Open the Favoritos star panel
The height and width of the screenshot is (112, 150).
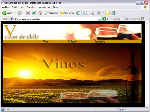67,13
